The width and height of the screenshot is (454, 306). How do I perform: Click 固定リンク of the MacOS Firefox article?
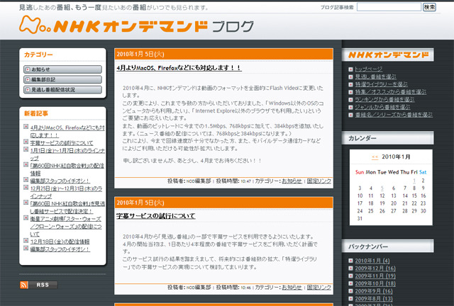click(319, 181)
